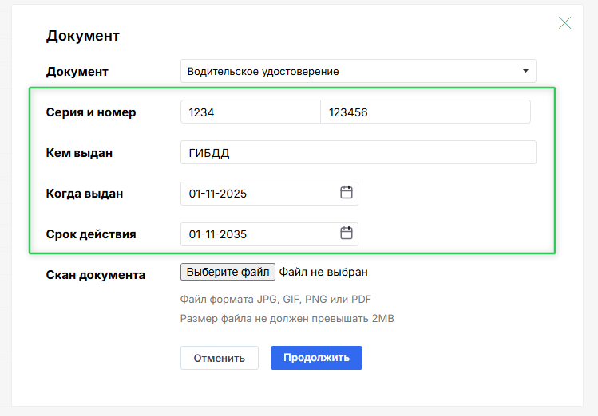Click the Когда выдан label
The height and width of the screenshot is (416, 598).
click(x=85, y=194)
